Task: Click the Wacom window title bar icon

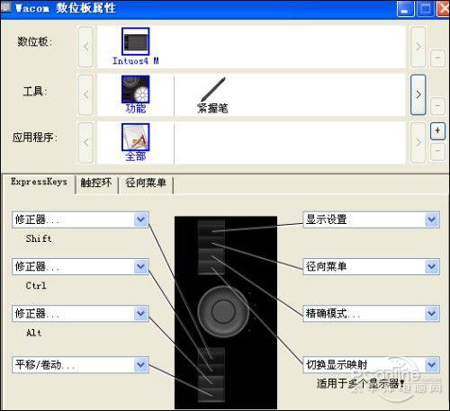Action: pyautogui.click(x=6, y=7)
